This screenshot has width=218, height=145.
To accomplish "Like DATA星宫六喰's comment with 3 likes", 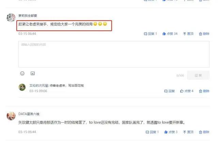I will pos(171,132).
